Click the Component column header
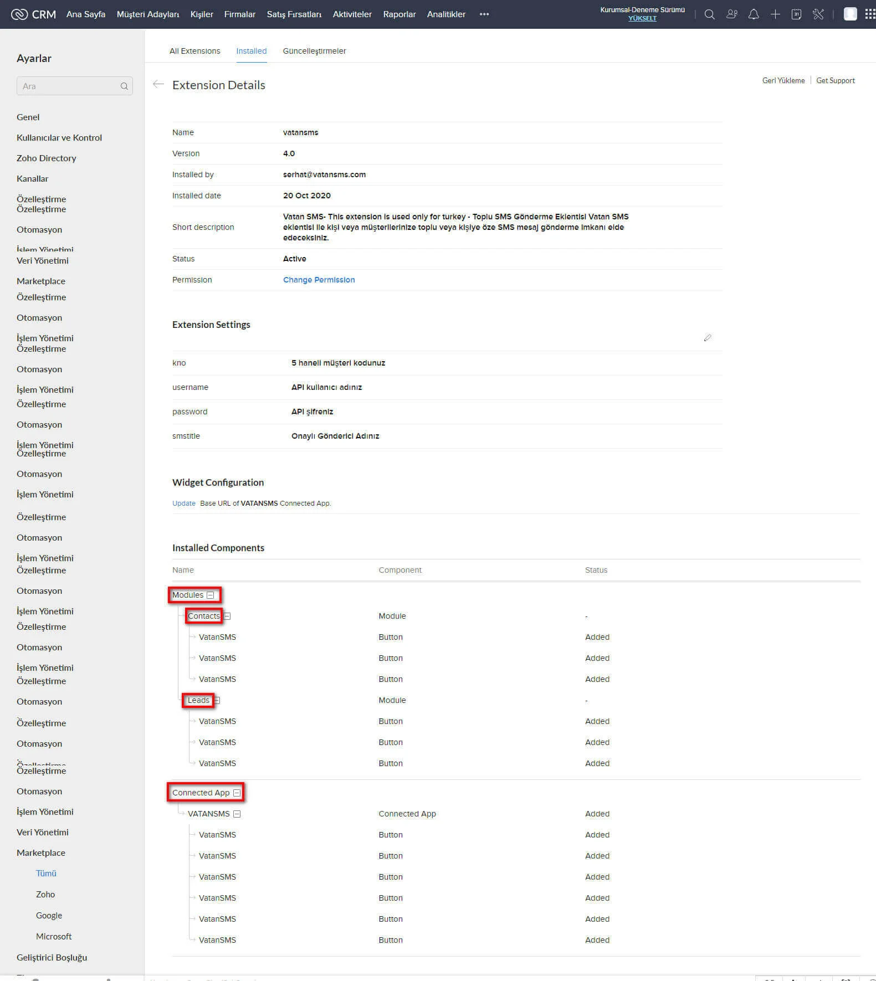Viewport: 876px width, 981px height. (x=400, y=570)
